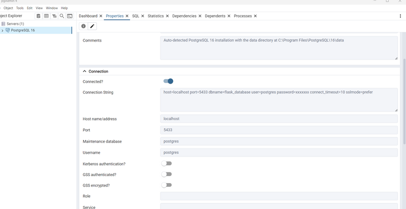Click the View Data table icon
The height and width of the screenshot is (209, 406).
46,16
